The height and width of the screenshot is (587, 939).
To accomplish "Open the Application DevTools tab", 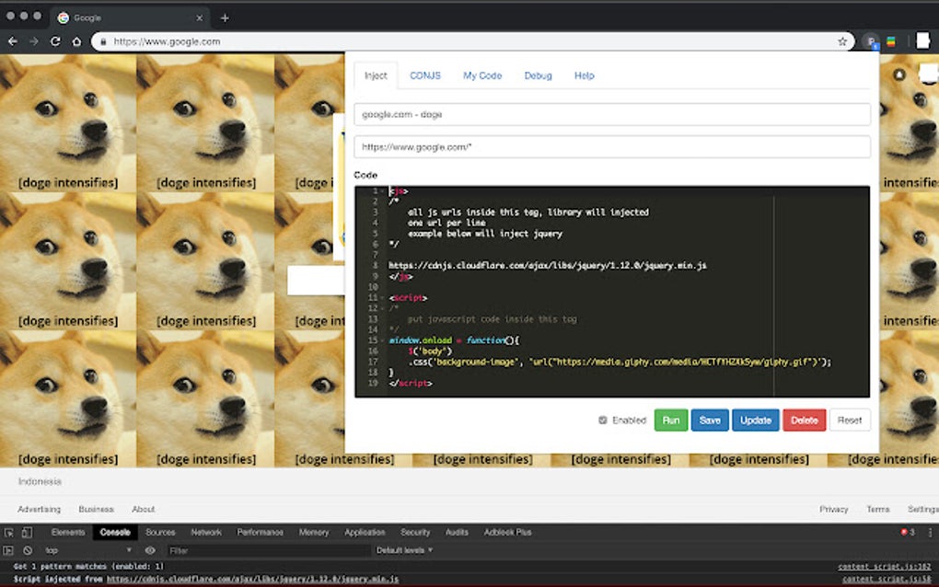I will [x=365, y=532].
